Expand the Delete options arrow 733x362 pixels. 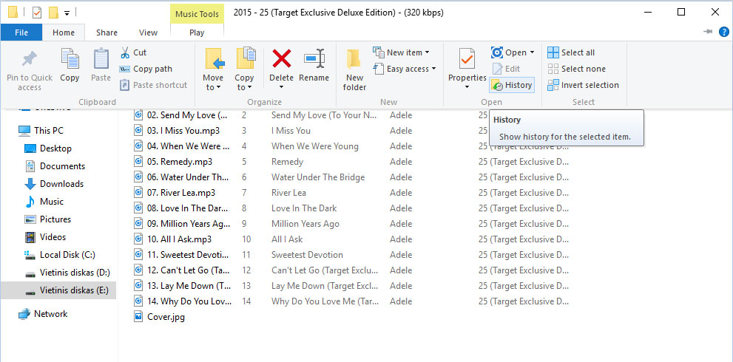[281, 87]
